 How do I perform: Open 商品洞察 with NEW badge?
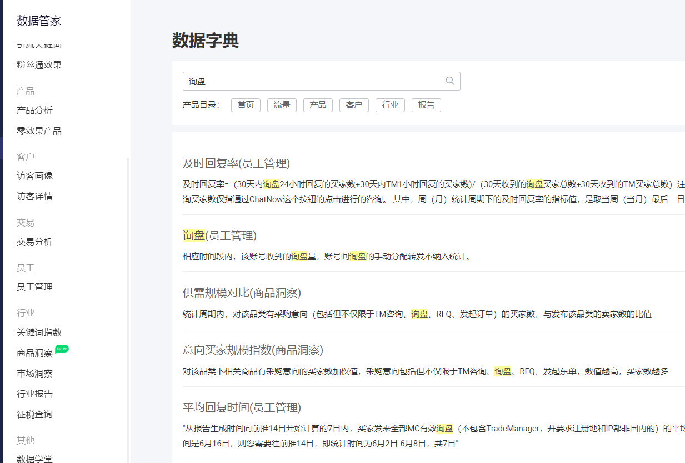pos(34,353)
